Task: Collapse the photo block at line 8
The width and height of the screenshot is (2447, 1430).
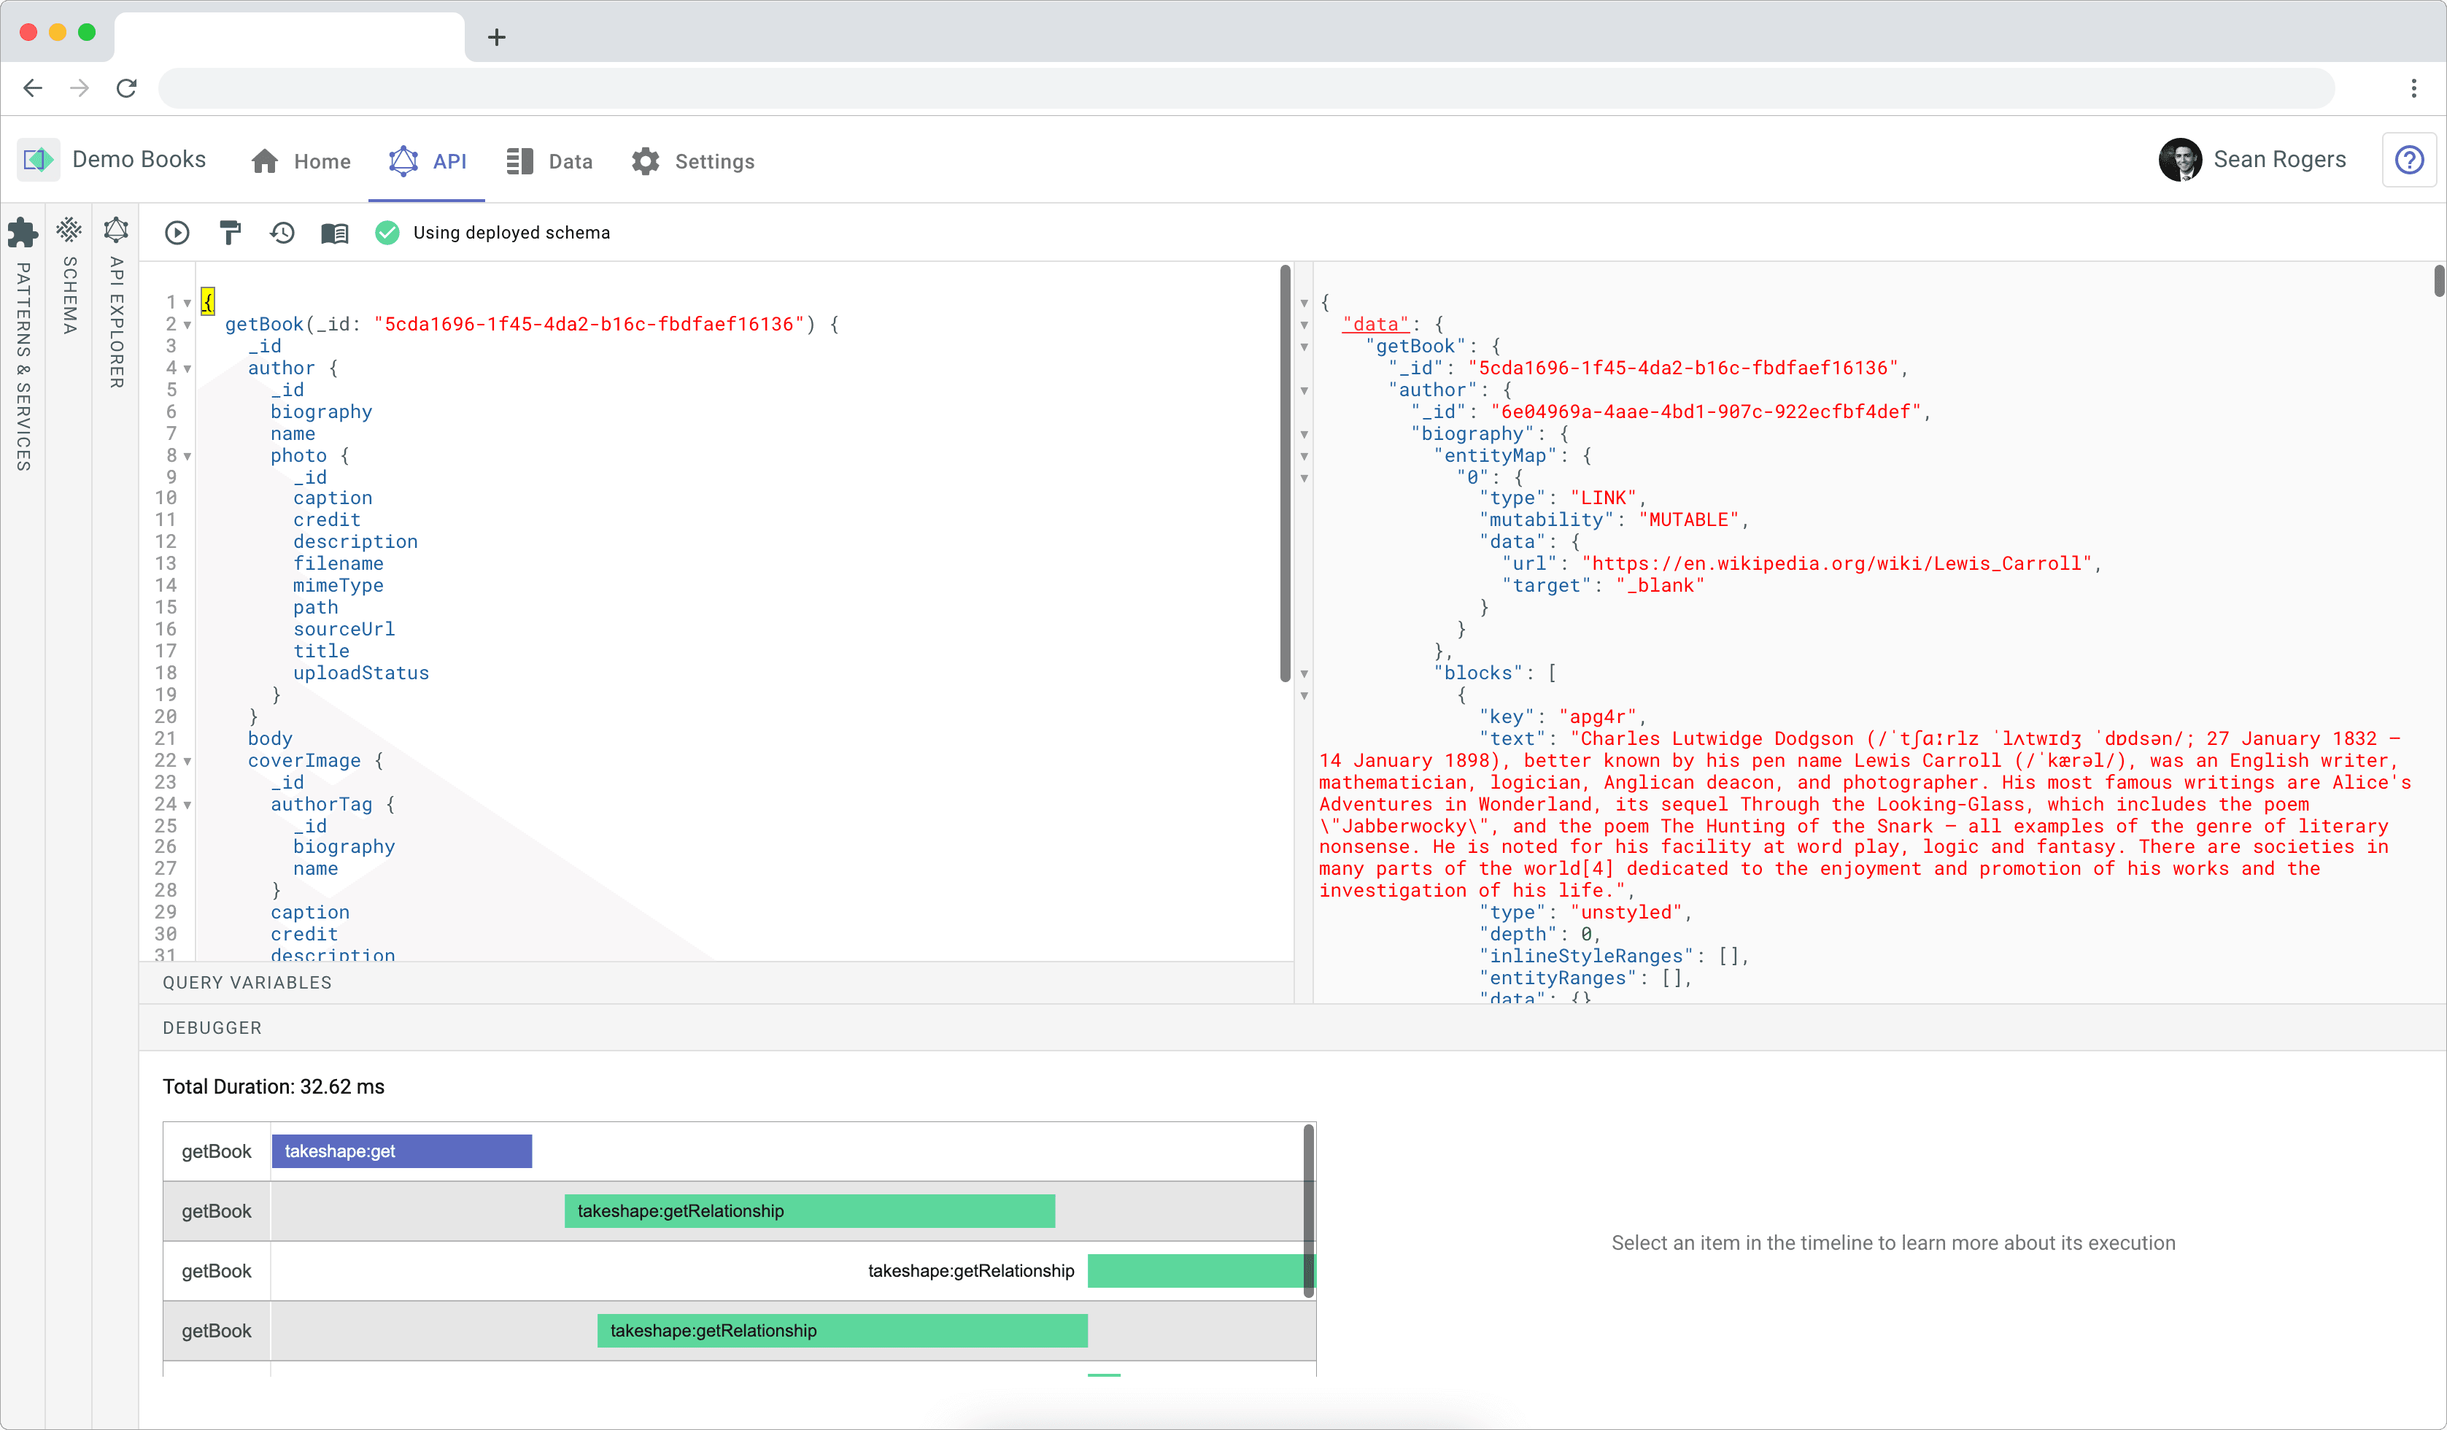Action: [187, 456]
